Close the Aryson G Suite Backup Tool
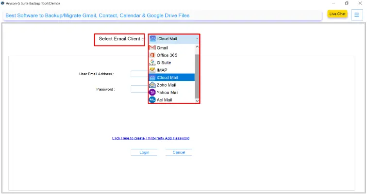 (360, 3)
